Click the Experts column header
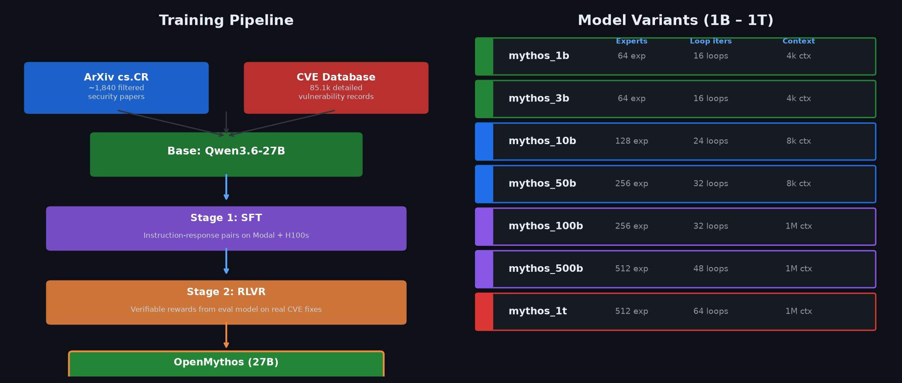The width and height of the screenshot is (902, 383). [632, 41]
